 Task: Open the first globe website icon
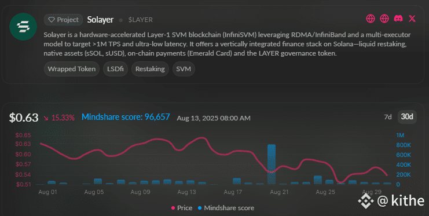coord(371,19)
